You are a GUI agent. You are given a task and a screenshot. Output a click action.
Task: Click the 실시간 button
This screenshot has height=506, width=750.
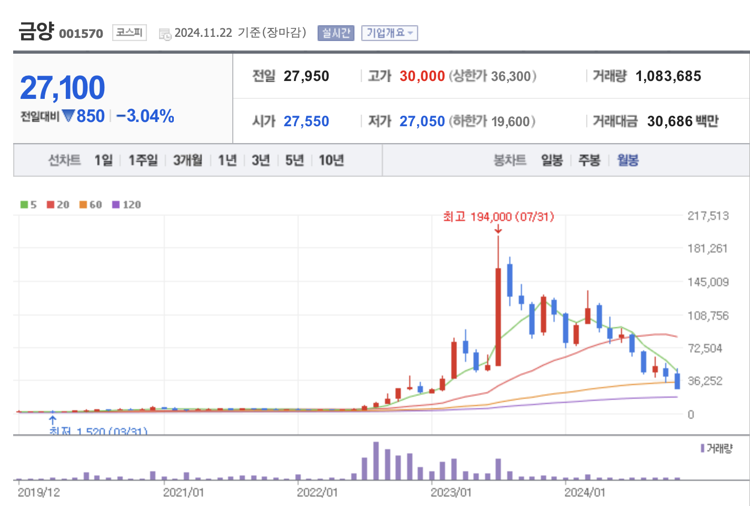(335, 33)
